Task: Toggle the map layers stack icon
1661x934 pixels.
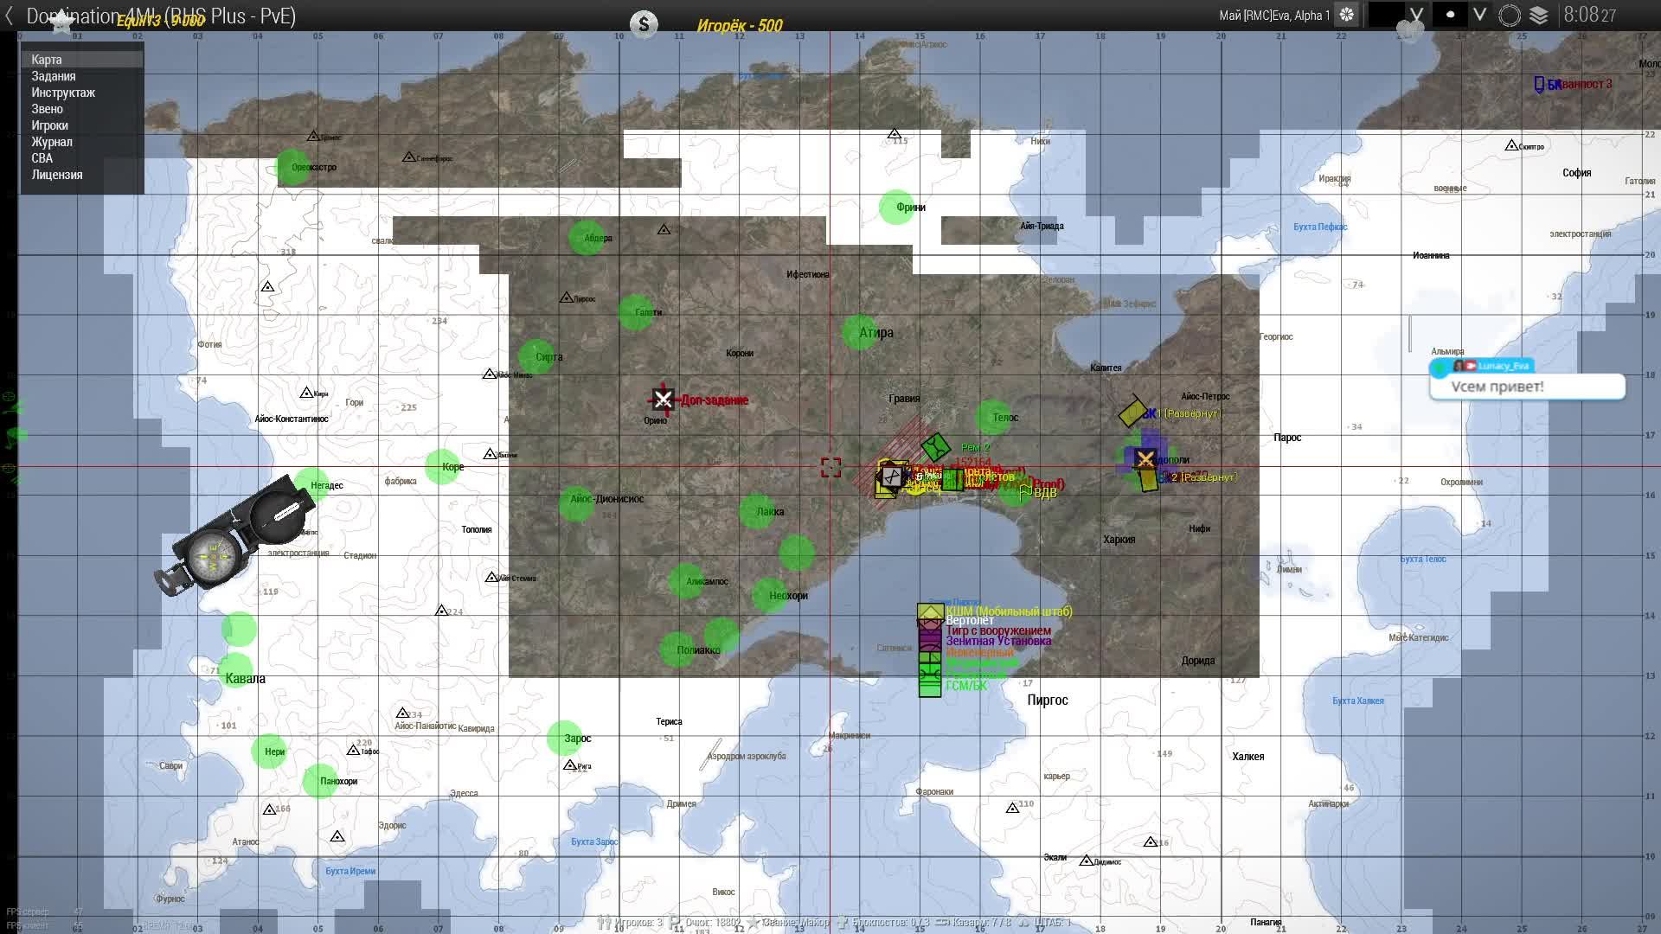Action: point(1538,15)
